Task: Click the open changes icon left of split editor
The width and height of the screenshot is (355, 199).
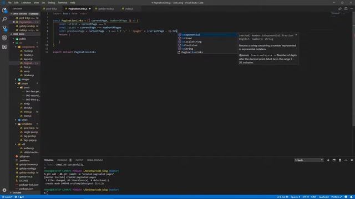Action: pyautogui.click(x=340, y=9)
